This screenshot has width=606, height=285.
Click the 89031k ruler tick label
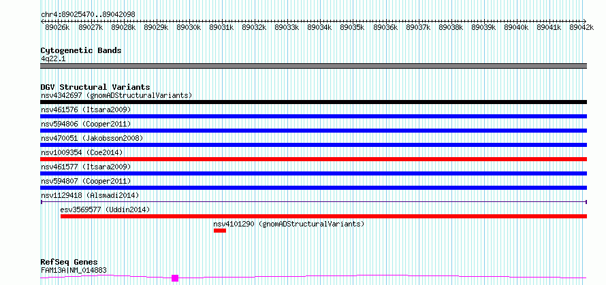[221, 27]
